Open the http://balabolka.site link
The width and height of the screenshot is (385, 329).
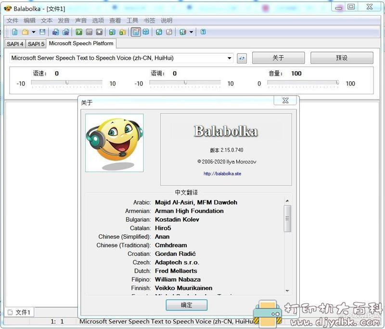click(222, 174)
